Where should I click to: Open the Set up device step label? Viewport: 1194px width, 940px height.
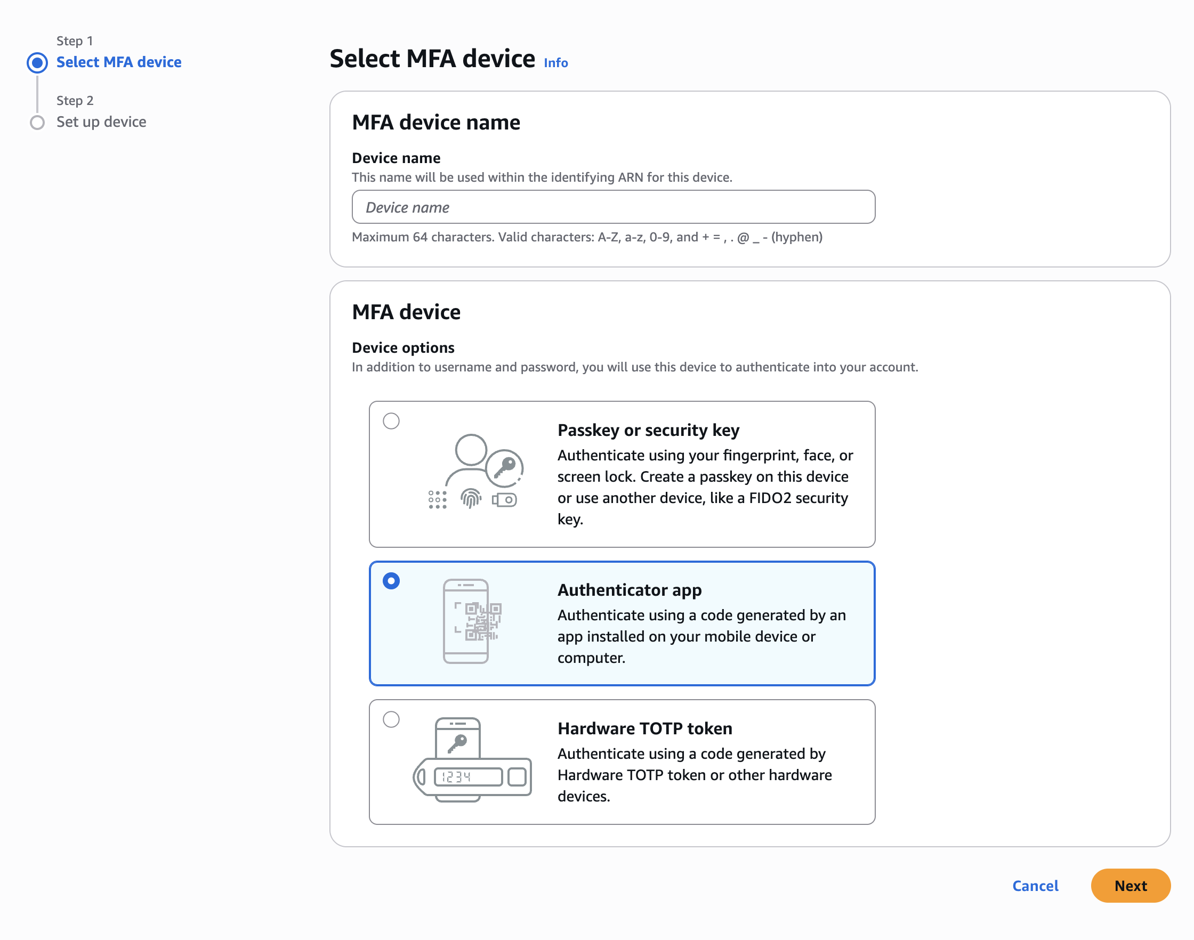click(x=101, y=121)
